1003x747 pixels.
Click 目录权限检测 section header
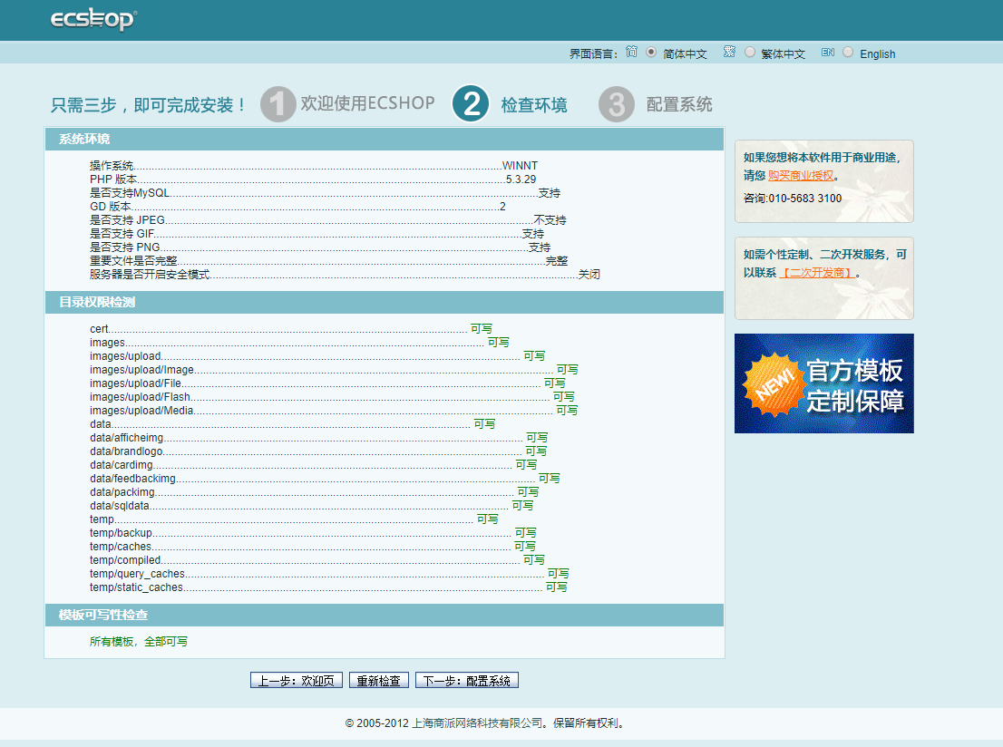(x=385, y=302)
